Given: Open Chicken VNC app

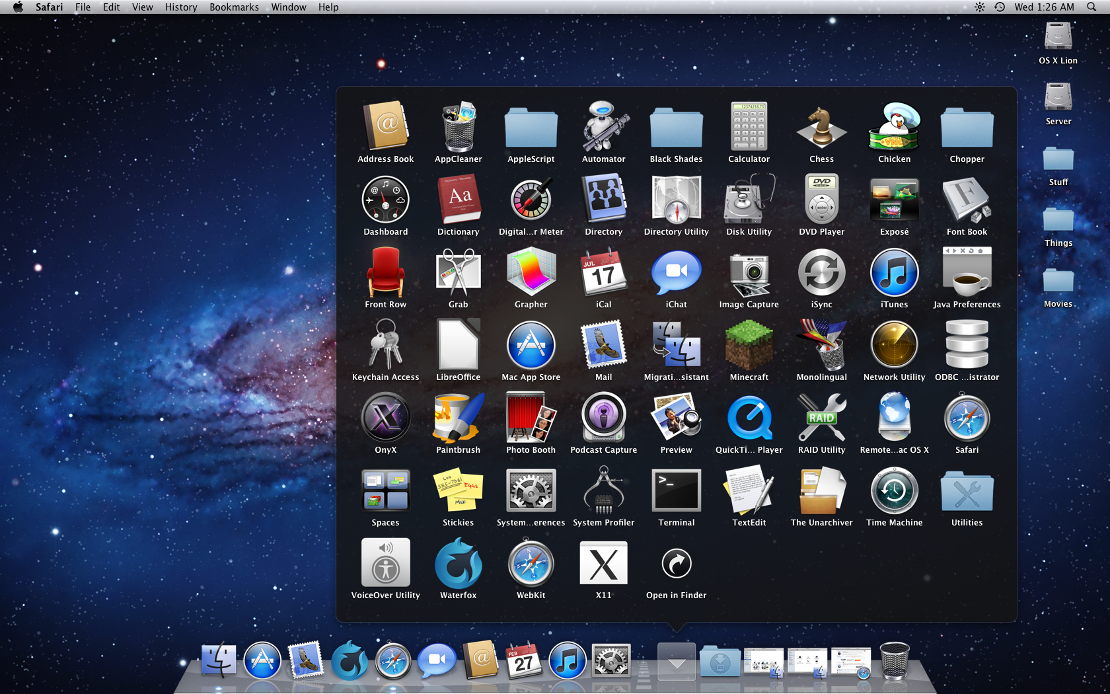Looking at the screenshot, I should tap(894, 126).
